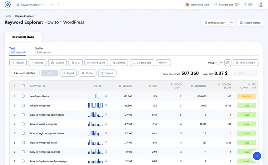Click trend chart for what is wordpress

95,105
